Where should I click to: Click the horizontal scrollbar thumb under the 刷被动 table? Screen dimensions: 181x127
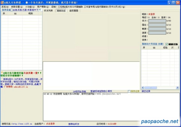[x=151, y=88]
